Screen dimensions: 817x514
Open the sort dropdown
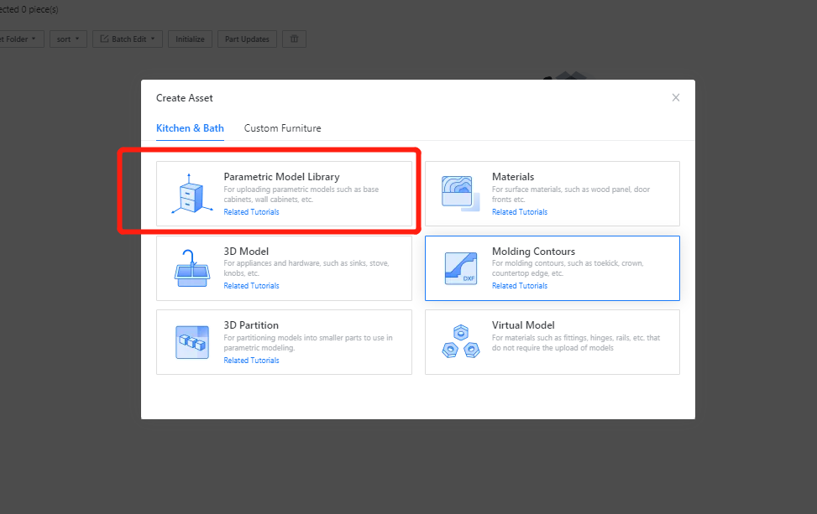tap(67, 39)
